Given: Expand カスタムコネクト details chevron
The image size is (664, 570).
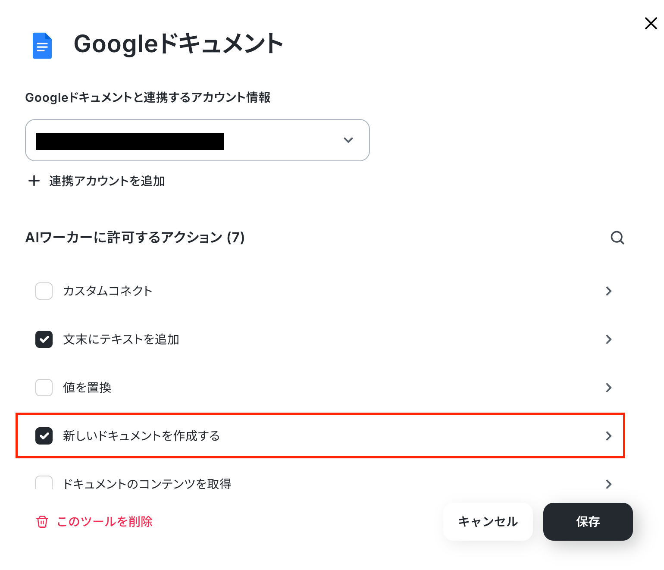Looking at the screenshot, I should [x=609, y=291].
